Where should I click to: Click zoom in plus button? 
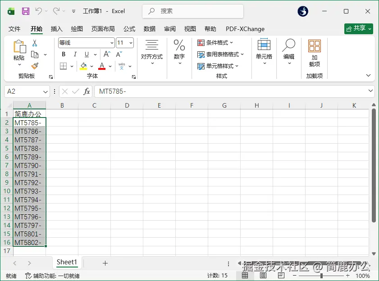pos(347,276)
